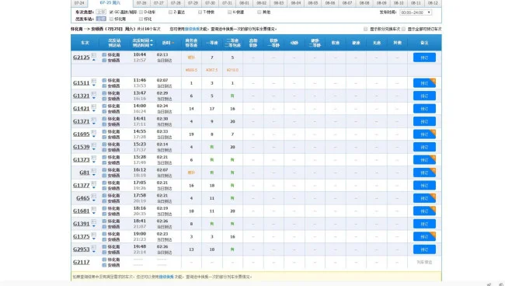505x286 pixels.
Task: Click departure station 怀化南 icon in G81 row
Action: (104, 169)
